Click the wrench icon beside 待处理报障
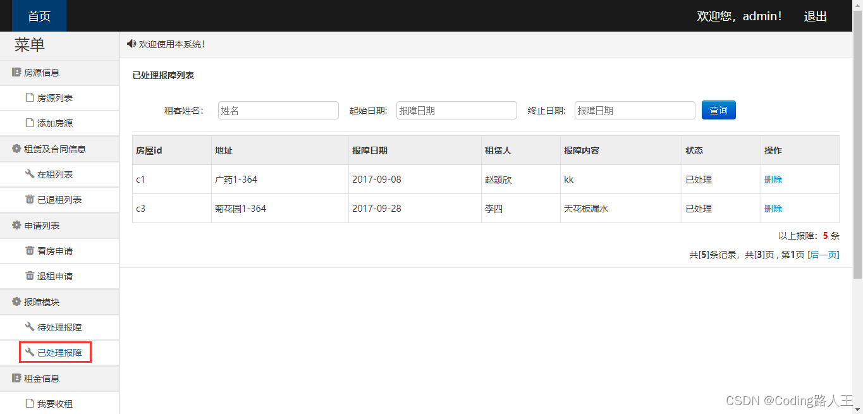Image resolution: width=863 pixels, height=414 pixels. click(x=30, y=327)
